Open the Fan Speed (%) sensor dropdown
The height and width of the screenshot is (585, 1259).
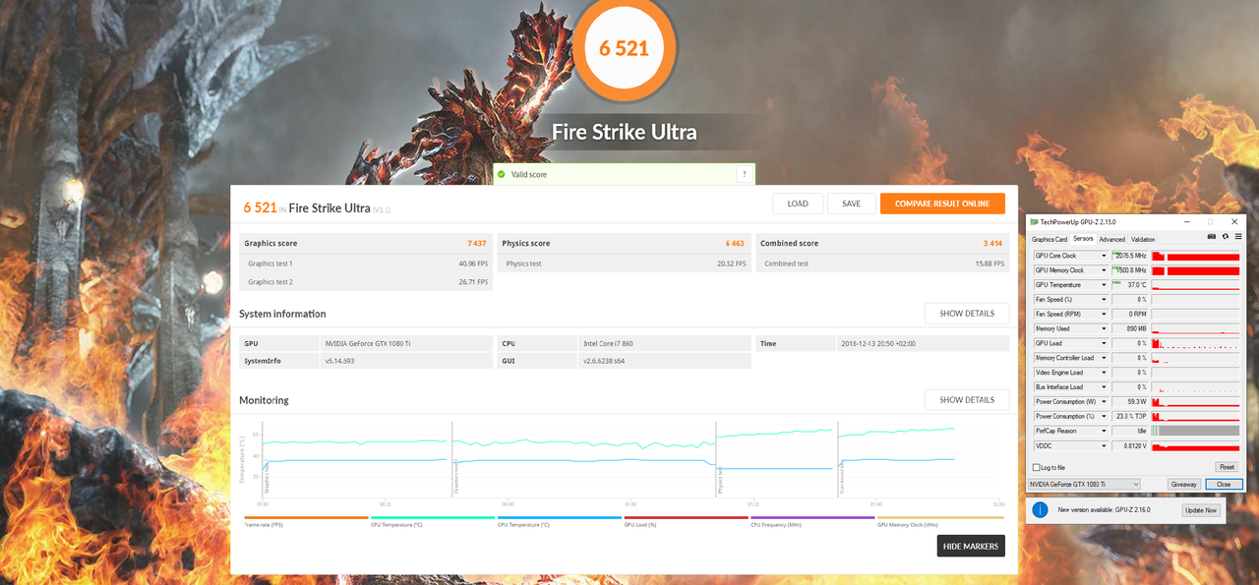[1104, 300]
